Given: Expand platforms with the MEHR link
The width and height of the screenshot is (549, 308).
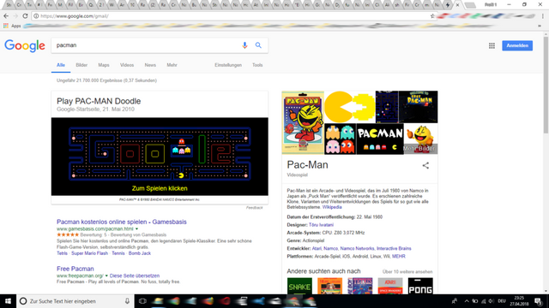Looking at the screenshot, I should click(x=398, y=257).
